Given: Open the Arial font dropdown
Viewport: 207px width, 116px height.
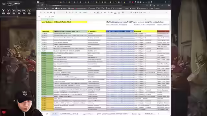Looking at the screenshot, I should click(87, 12).
